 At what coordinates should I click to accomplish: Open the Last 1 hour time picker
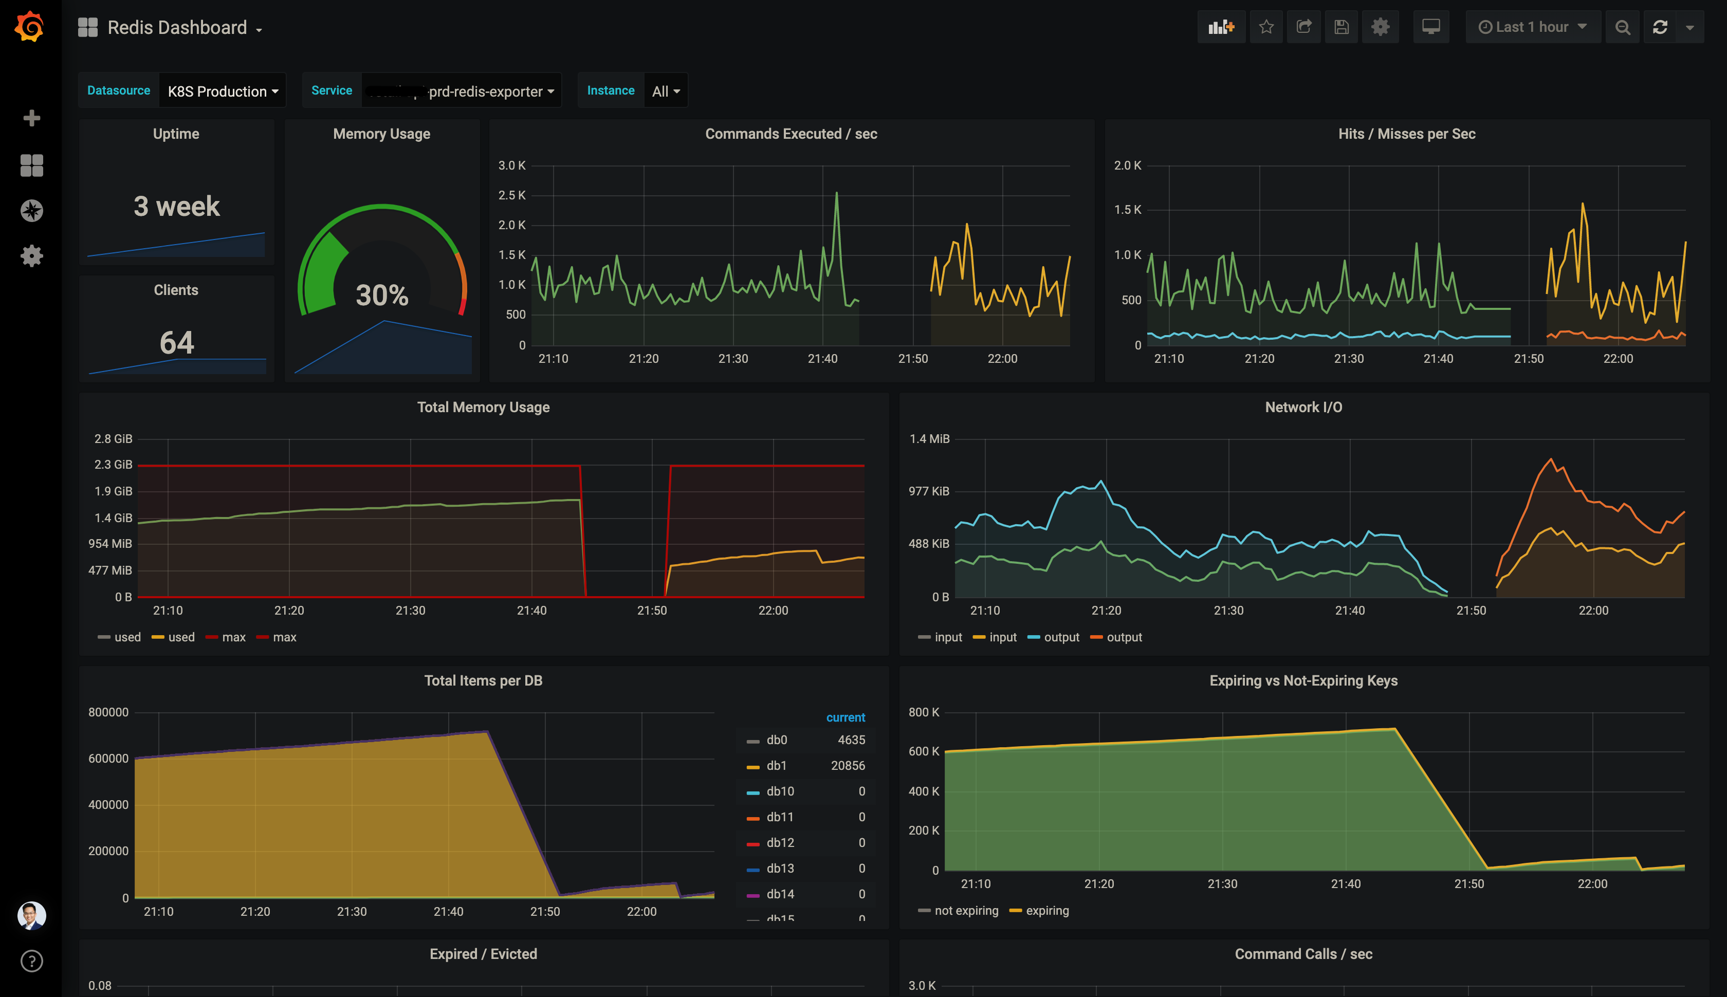[1533, 27]
